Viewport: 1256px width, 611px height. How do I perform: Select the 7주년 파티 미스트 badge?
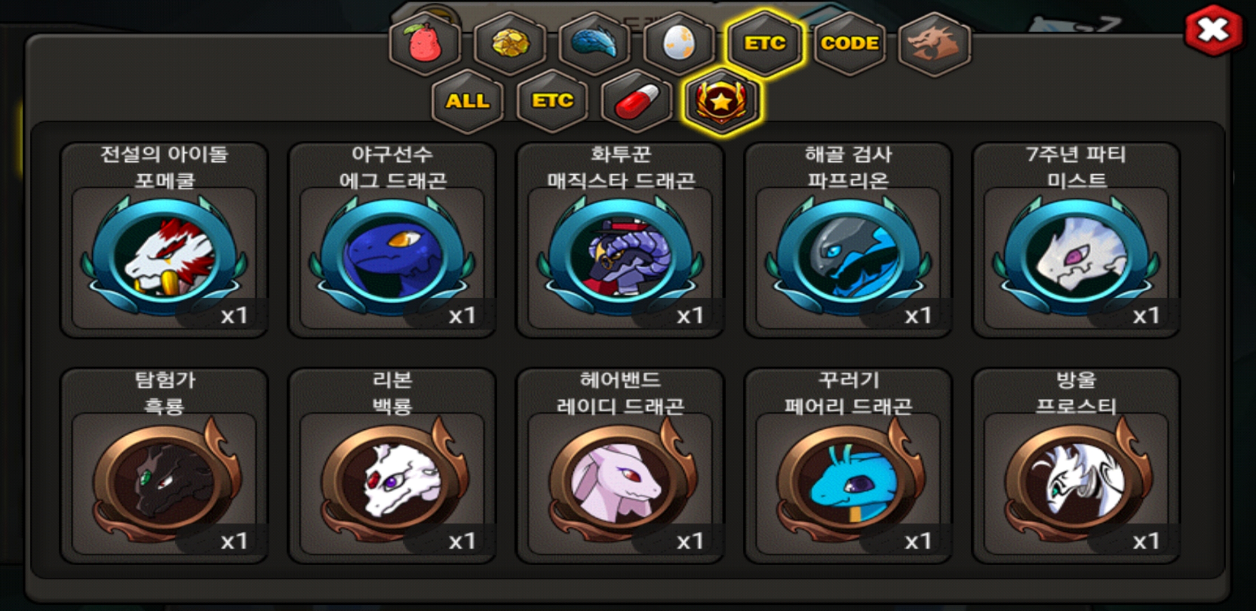click(x=1076, y=240)
